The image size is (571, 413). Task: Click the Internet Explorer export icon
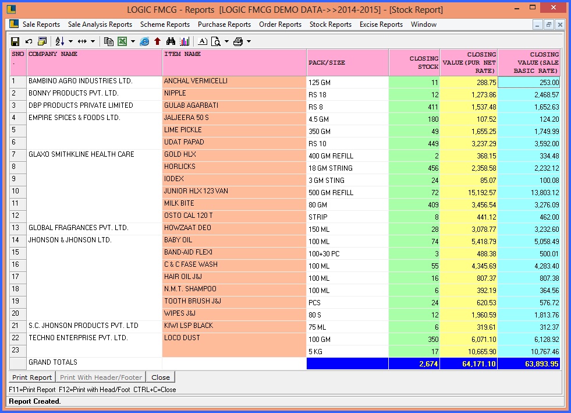(144, 41)
